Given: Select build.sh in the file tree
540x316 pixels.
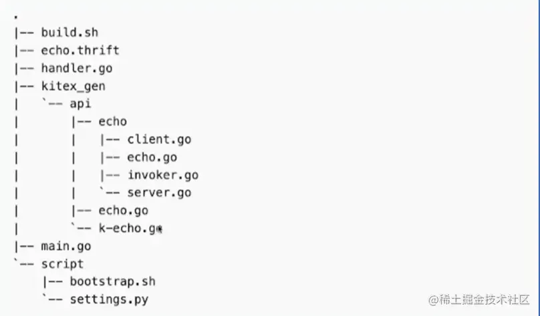Looking at the screenshot, I should pos(70,32).
